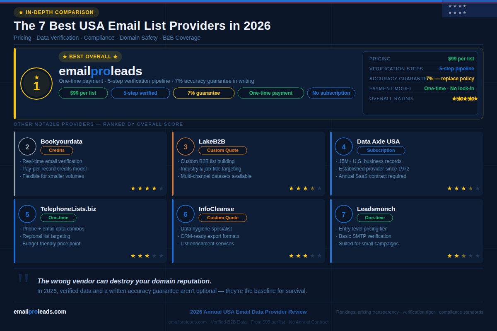Click Real-time email verification bullet
This screenshot has height=331, width=497.
[51, 161]
